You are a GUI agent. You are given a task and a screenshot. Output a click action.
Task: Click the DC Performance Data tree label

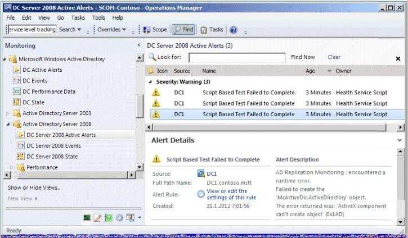(49, 91)
